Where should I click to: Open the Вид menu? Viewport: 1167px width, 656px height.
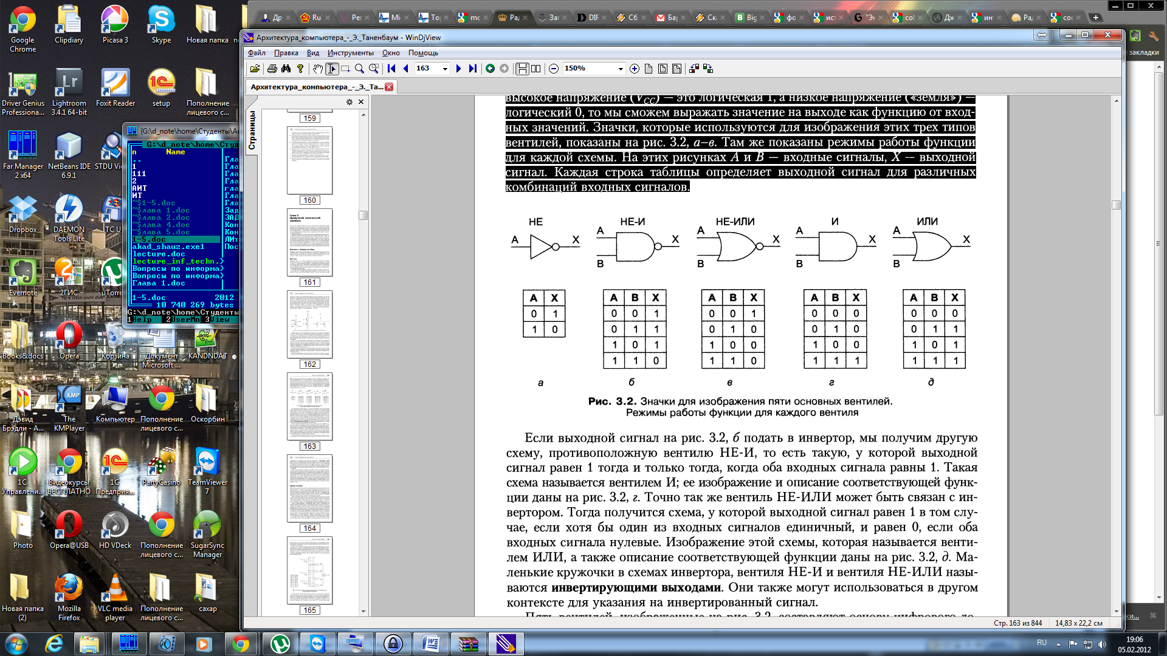(313, 53)
